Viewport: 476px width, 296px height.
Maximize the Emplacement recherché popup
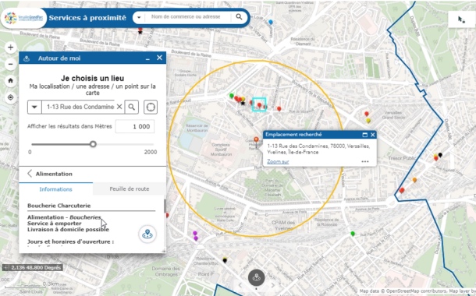click(x=365, y=135)
